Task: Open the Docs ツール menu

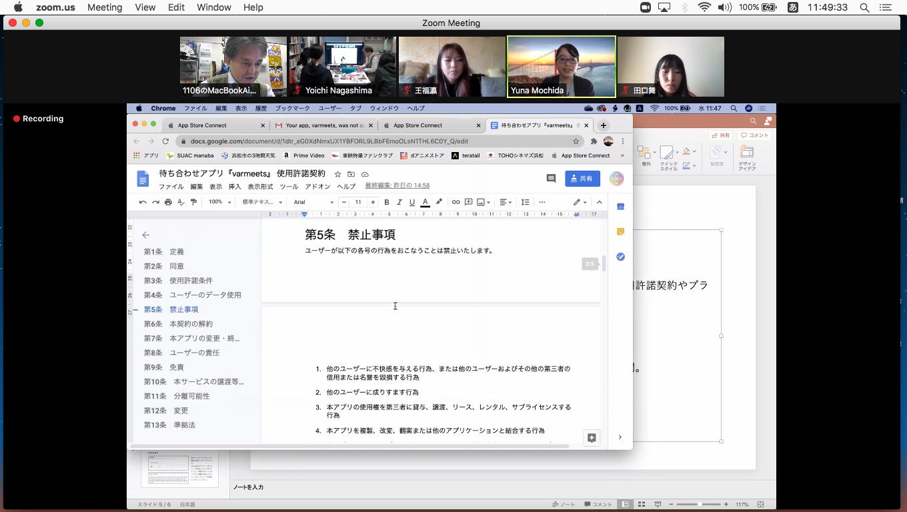Action: point(289,187)
